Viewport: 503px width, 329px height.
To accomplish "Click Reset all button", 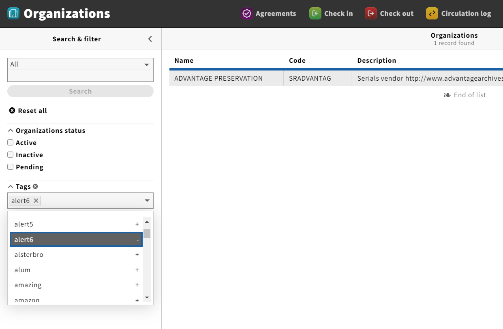I will [28, 111].
